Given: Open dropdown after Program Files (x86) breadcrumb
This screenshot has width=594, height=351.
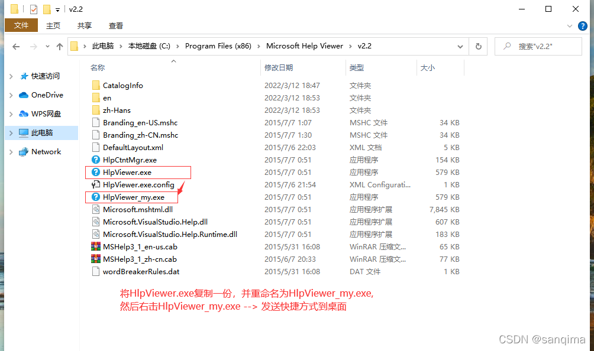Looking at the screenshot, I should point(259,47).
